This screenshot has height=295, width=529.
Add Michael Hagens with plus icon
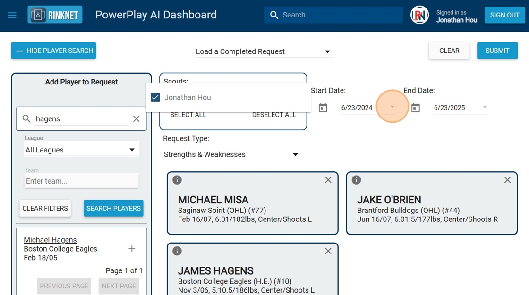132,249
